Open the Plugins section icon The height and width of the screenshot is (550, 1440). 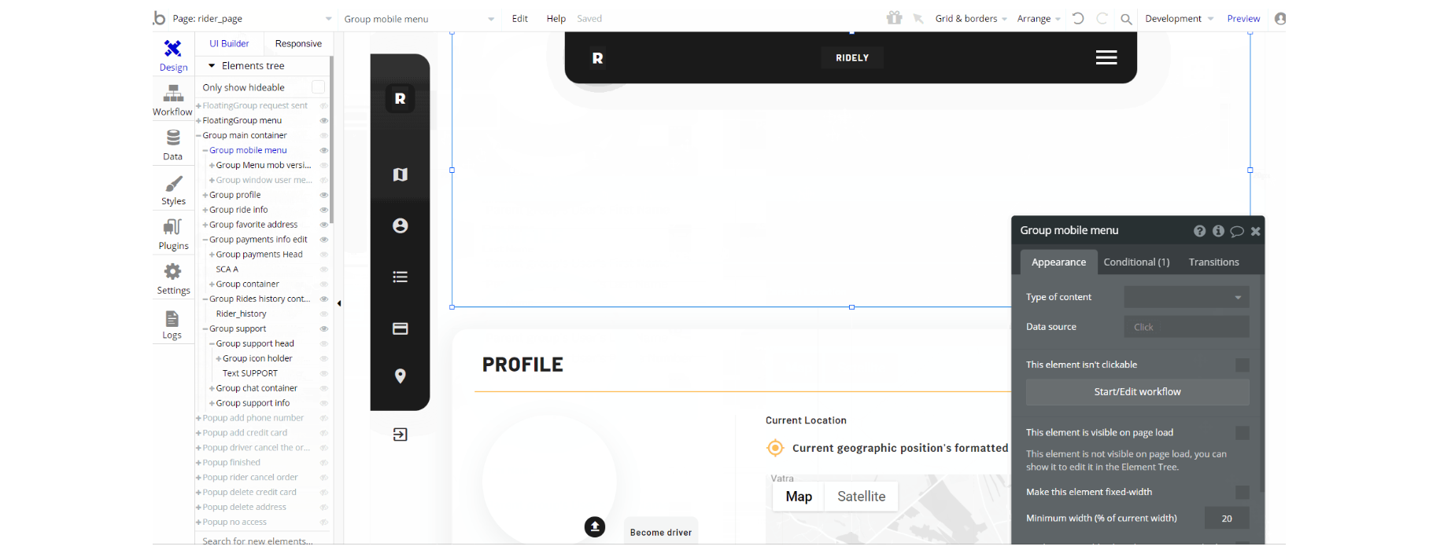[x=173, y=228]
